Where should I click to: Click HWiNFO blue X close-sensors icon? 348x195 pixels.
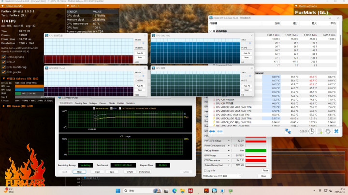[336, 131]
